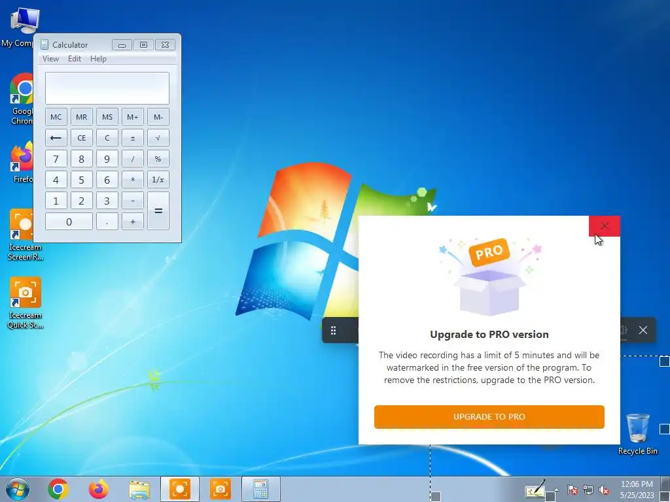Click the square root key
Screen dimensions: 670x502
coord(158,138)
